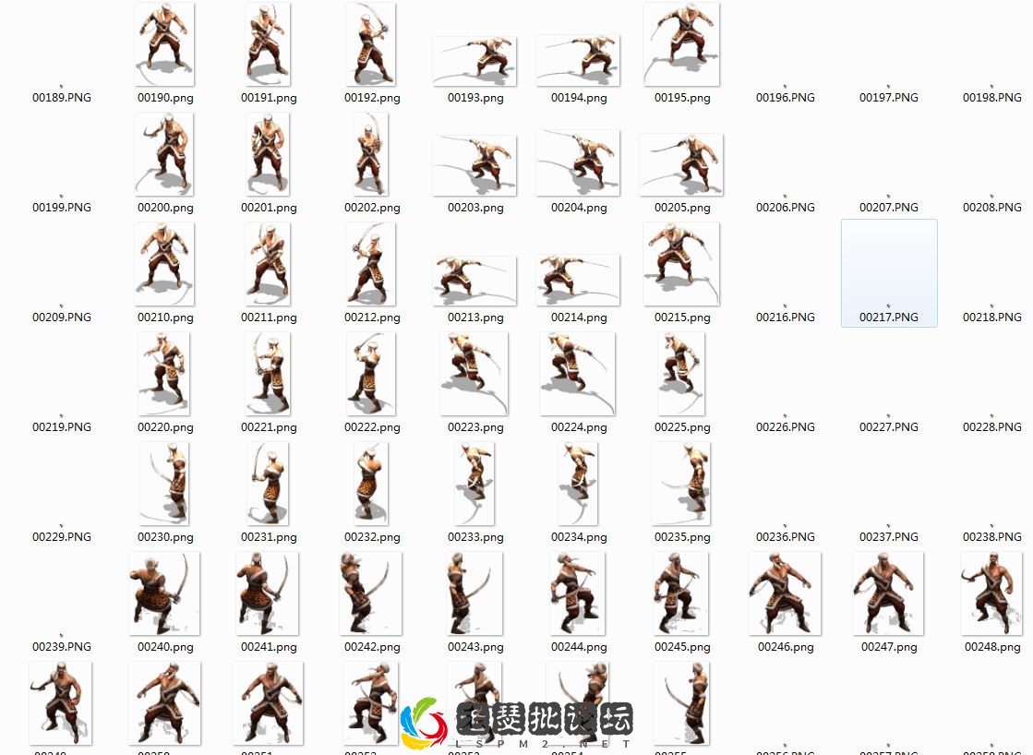Select the 00190.png thumbnail

point(164,44)
